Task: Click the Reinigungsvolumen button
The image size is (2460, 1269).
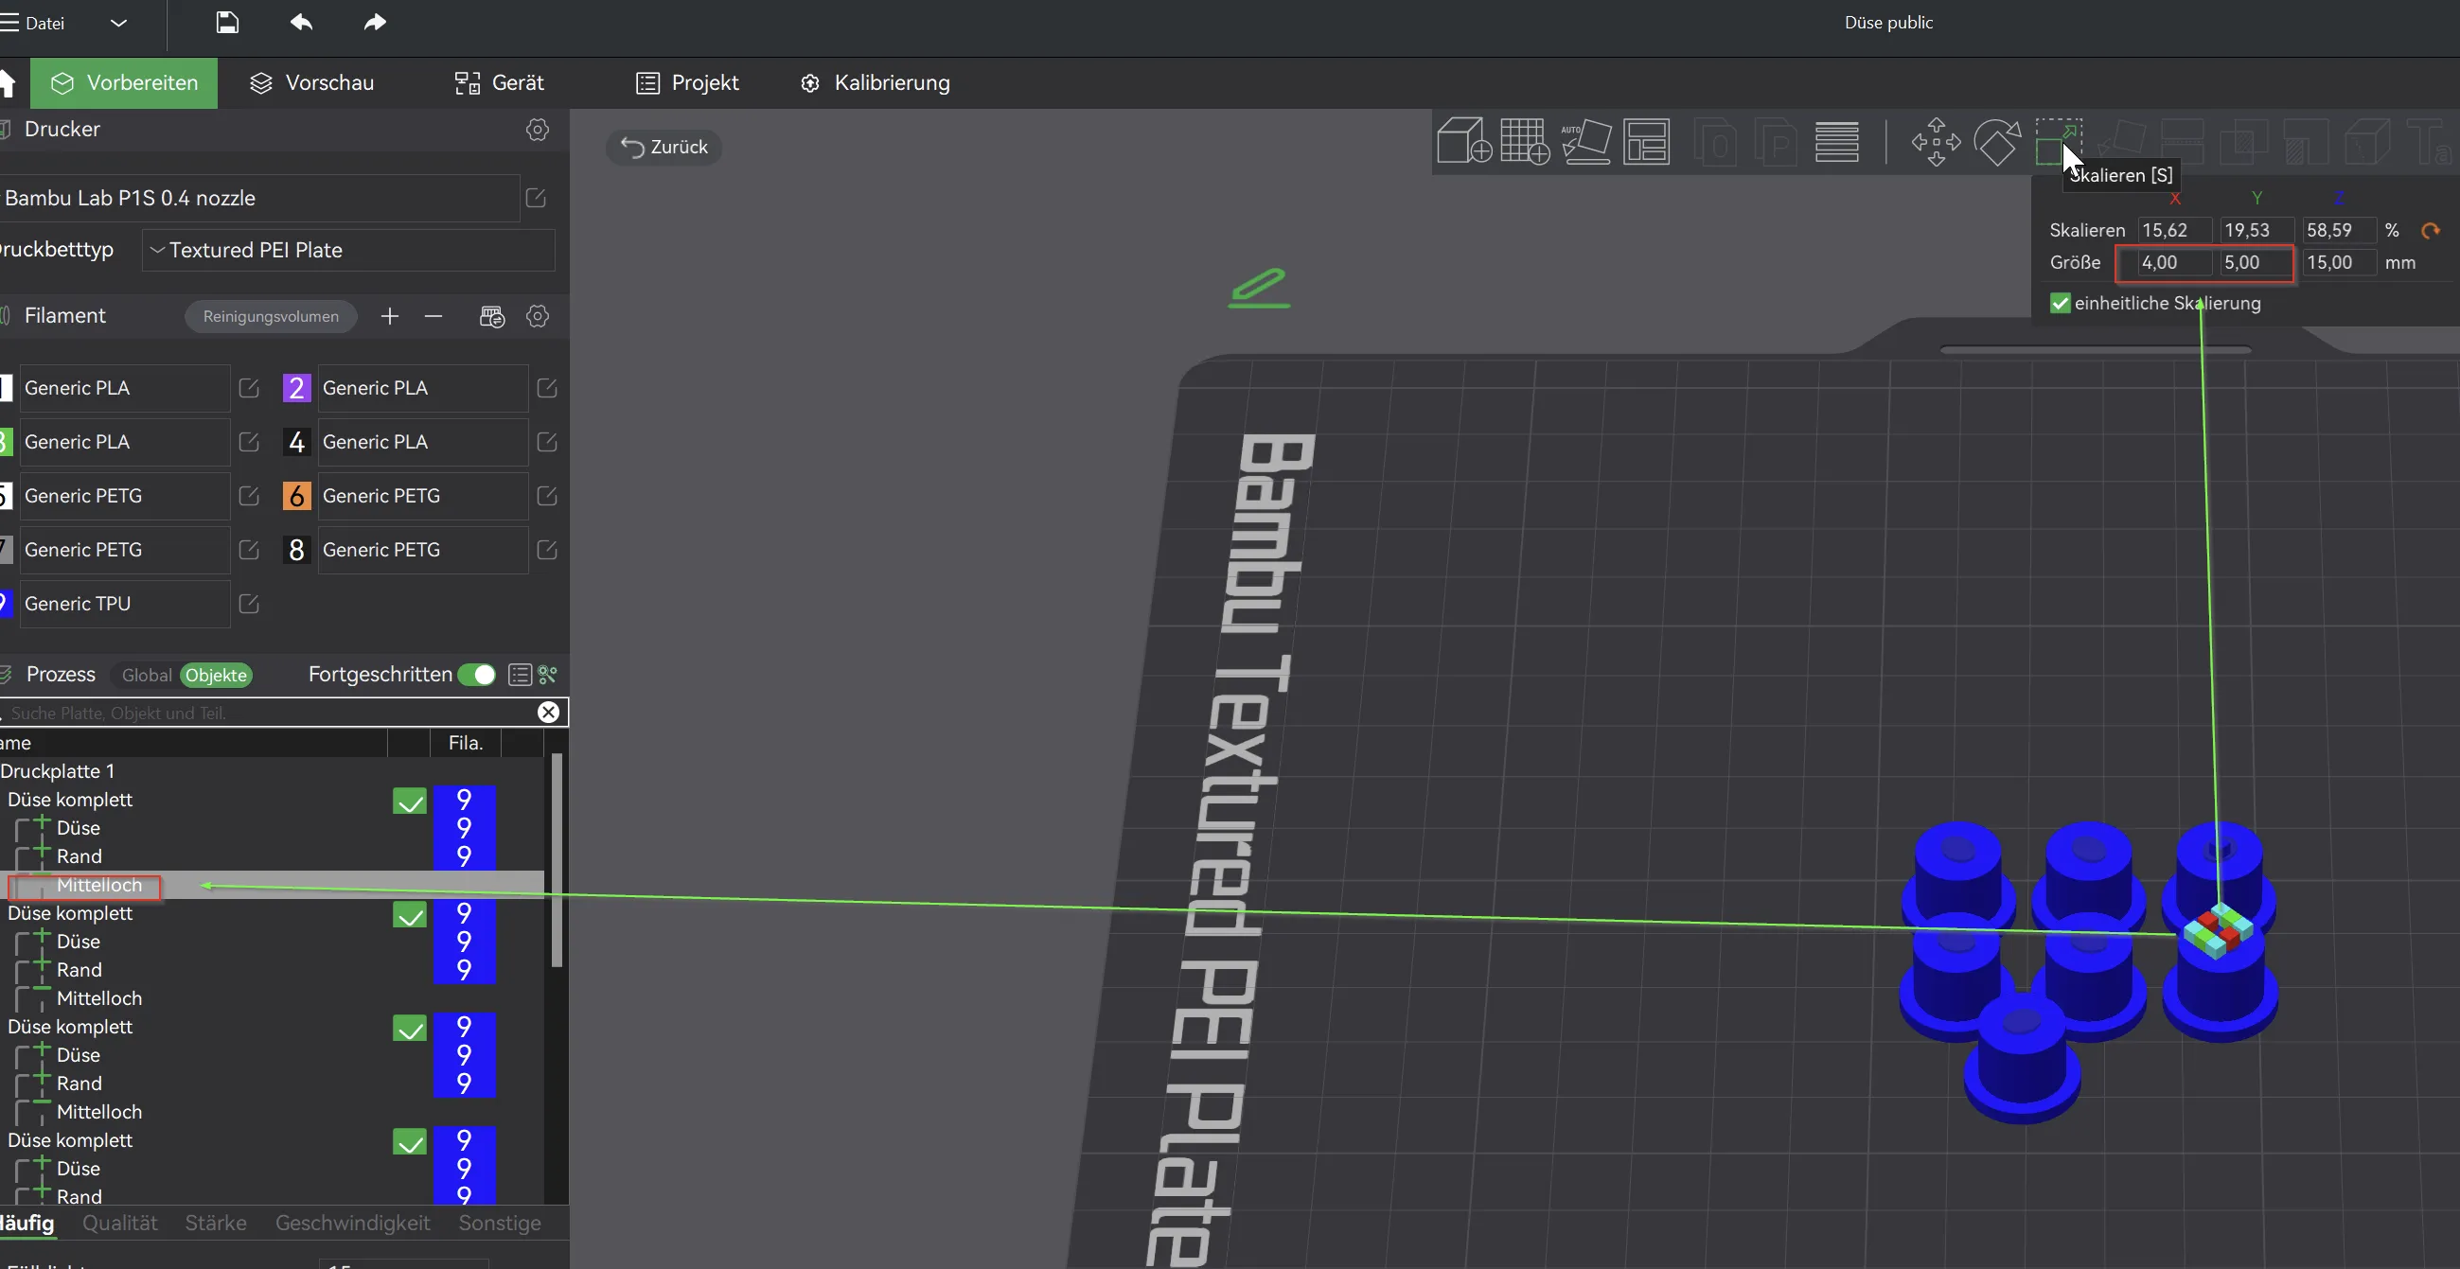Action: 271,316
